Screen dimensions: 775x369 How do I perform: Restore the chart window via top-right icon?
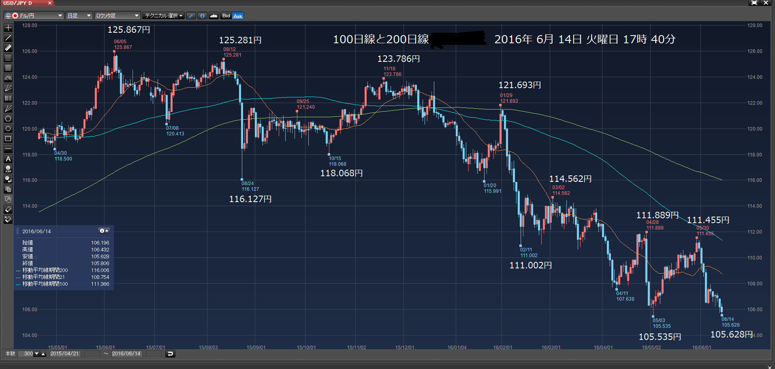[x=754, y=3]
